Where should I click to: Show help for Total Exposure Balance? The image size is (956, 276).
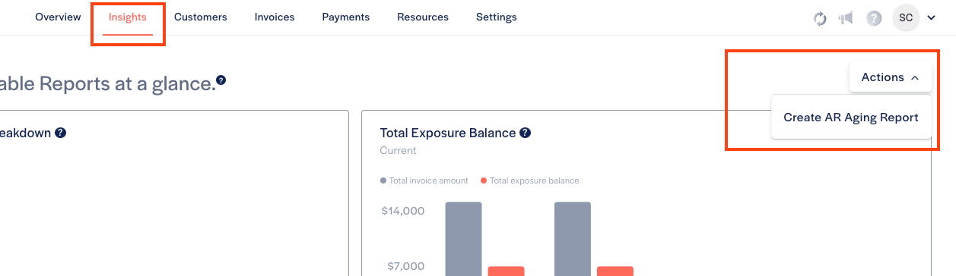point(526,133)
